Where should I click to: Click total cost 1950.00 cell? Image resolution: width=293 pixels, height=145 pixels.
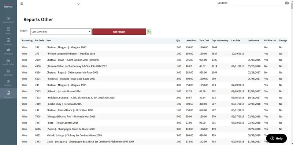click(204, 85)
